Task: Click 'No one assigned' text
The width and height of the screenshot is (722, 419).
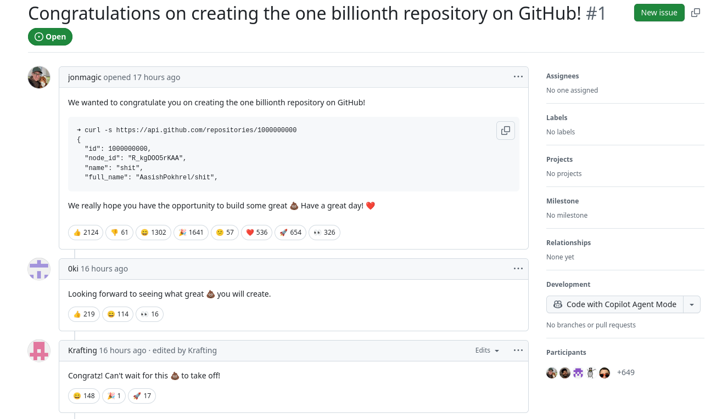Action: (x=572, y=90)
